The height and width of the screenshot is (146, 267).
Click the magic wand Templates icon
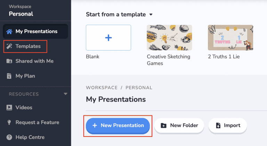(x=9, y=46)
